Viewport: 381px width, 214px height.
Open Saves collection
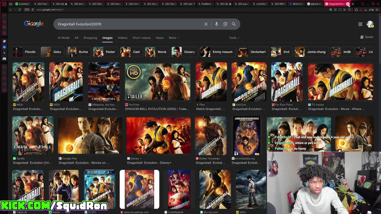[367, 37]
